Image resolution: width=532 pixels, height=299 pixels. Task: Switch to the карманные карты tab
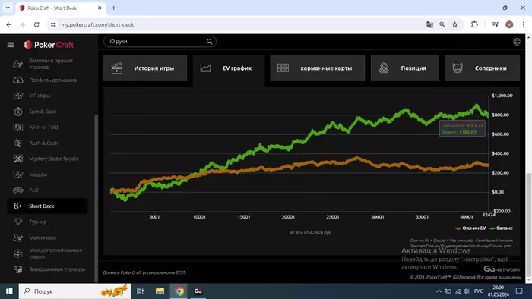[318, 68]
